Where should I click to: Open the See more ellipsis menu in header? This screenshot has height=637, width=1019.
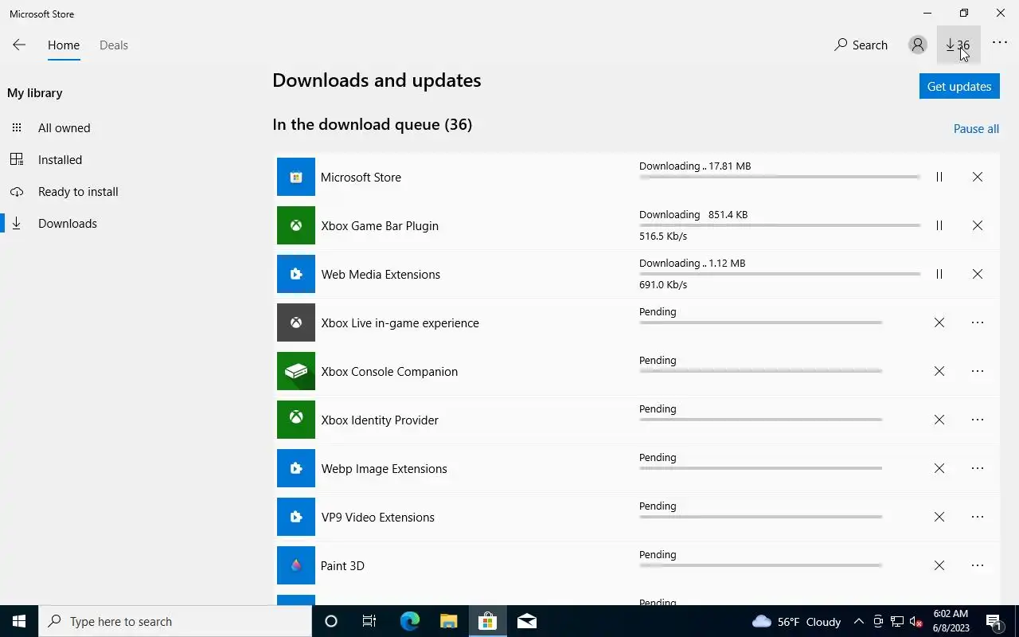click(1000, 44)
